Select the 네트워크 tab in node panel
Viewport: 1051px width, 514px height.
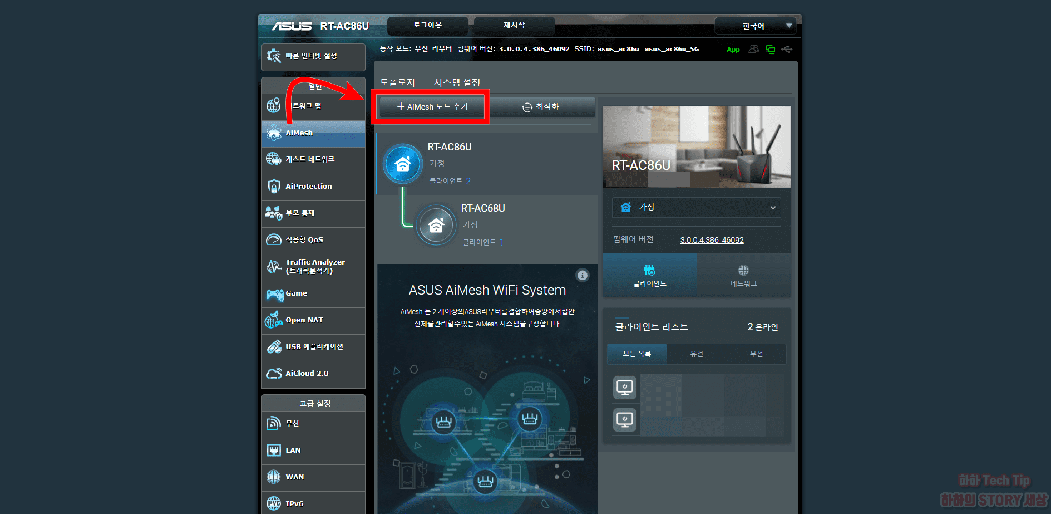[x=743, y=275]
